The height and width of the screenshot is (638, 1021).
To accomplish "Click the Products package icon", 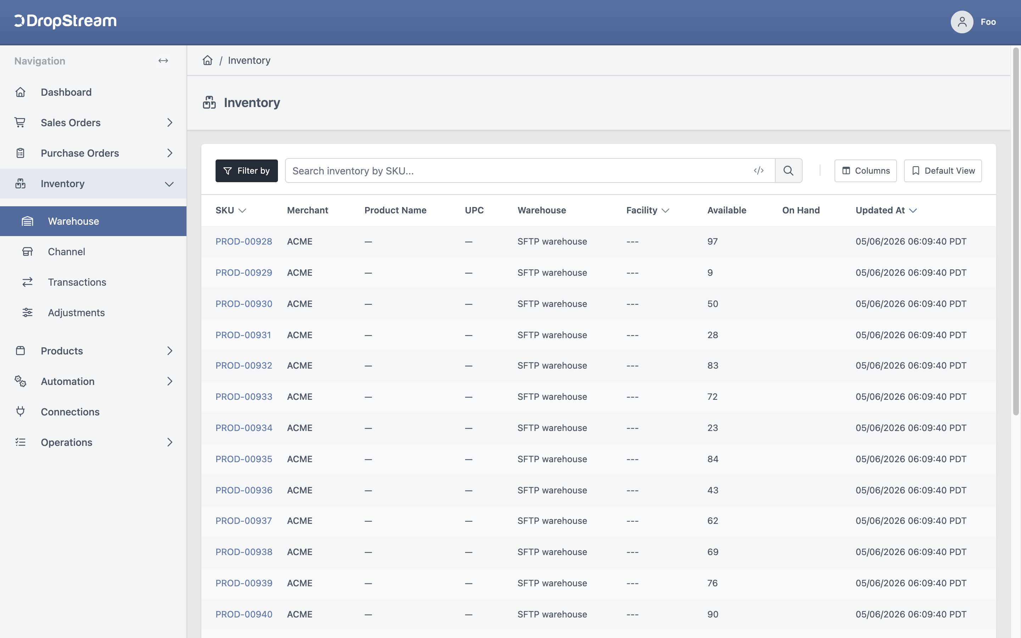I will click(20, 351).
